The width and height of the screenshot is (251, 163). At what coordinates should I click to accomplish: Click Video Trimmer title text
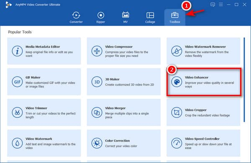(x=36, y=108)
